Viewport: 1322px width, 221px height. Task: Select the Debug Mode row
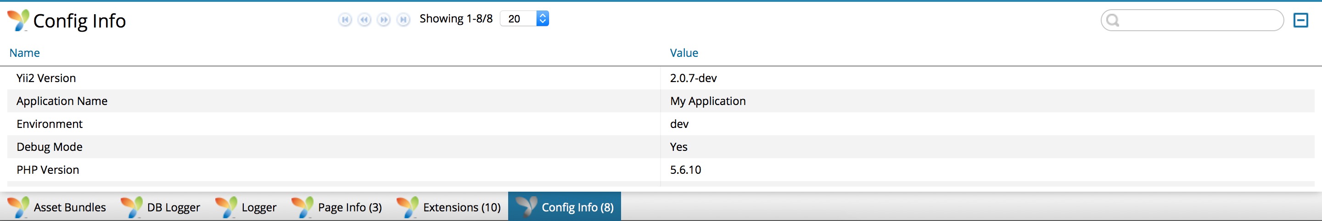(x=661, y=147)
